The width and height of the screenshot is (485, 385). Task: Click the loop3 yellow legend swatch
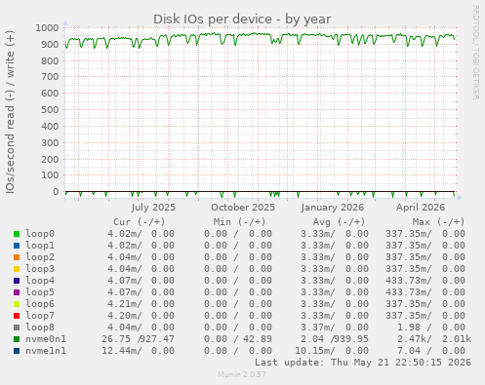17,269
